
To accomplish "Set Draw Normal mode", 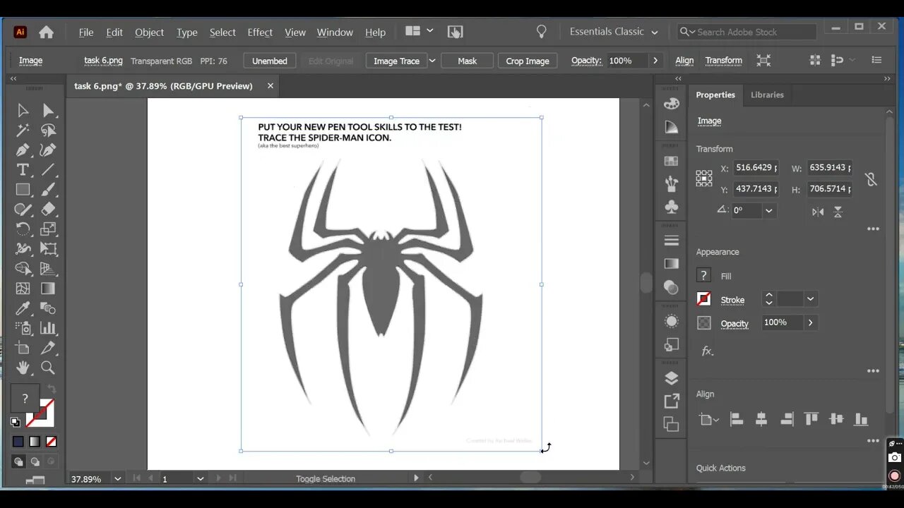I will 18,461.
